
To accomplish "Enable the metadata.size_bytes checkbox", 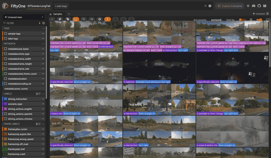I will pos(6,49).
